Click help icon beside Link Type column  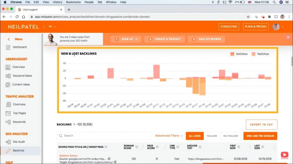[178, 147]
